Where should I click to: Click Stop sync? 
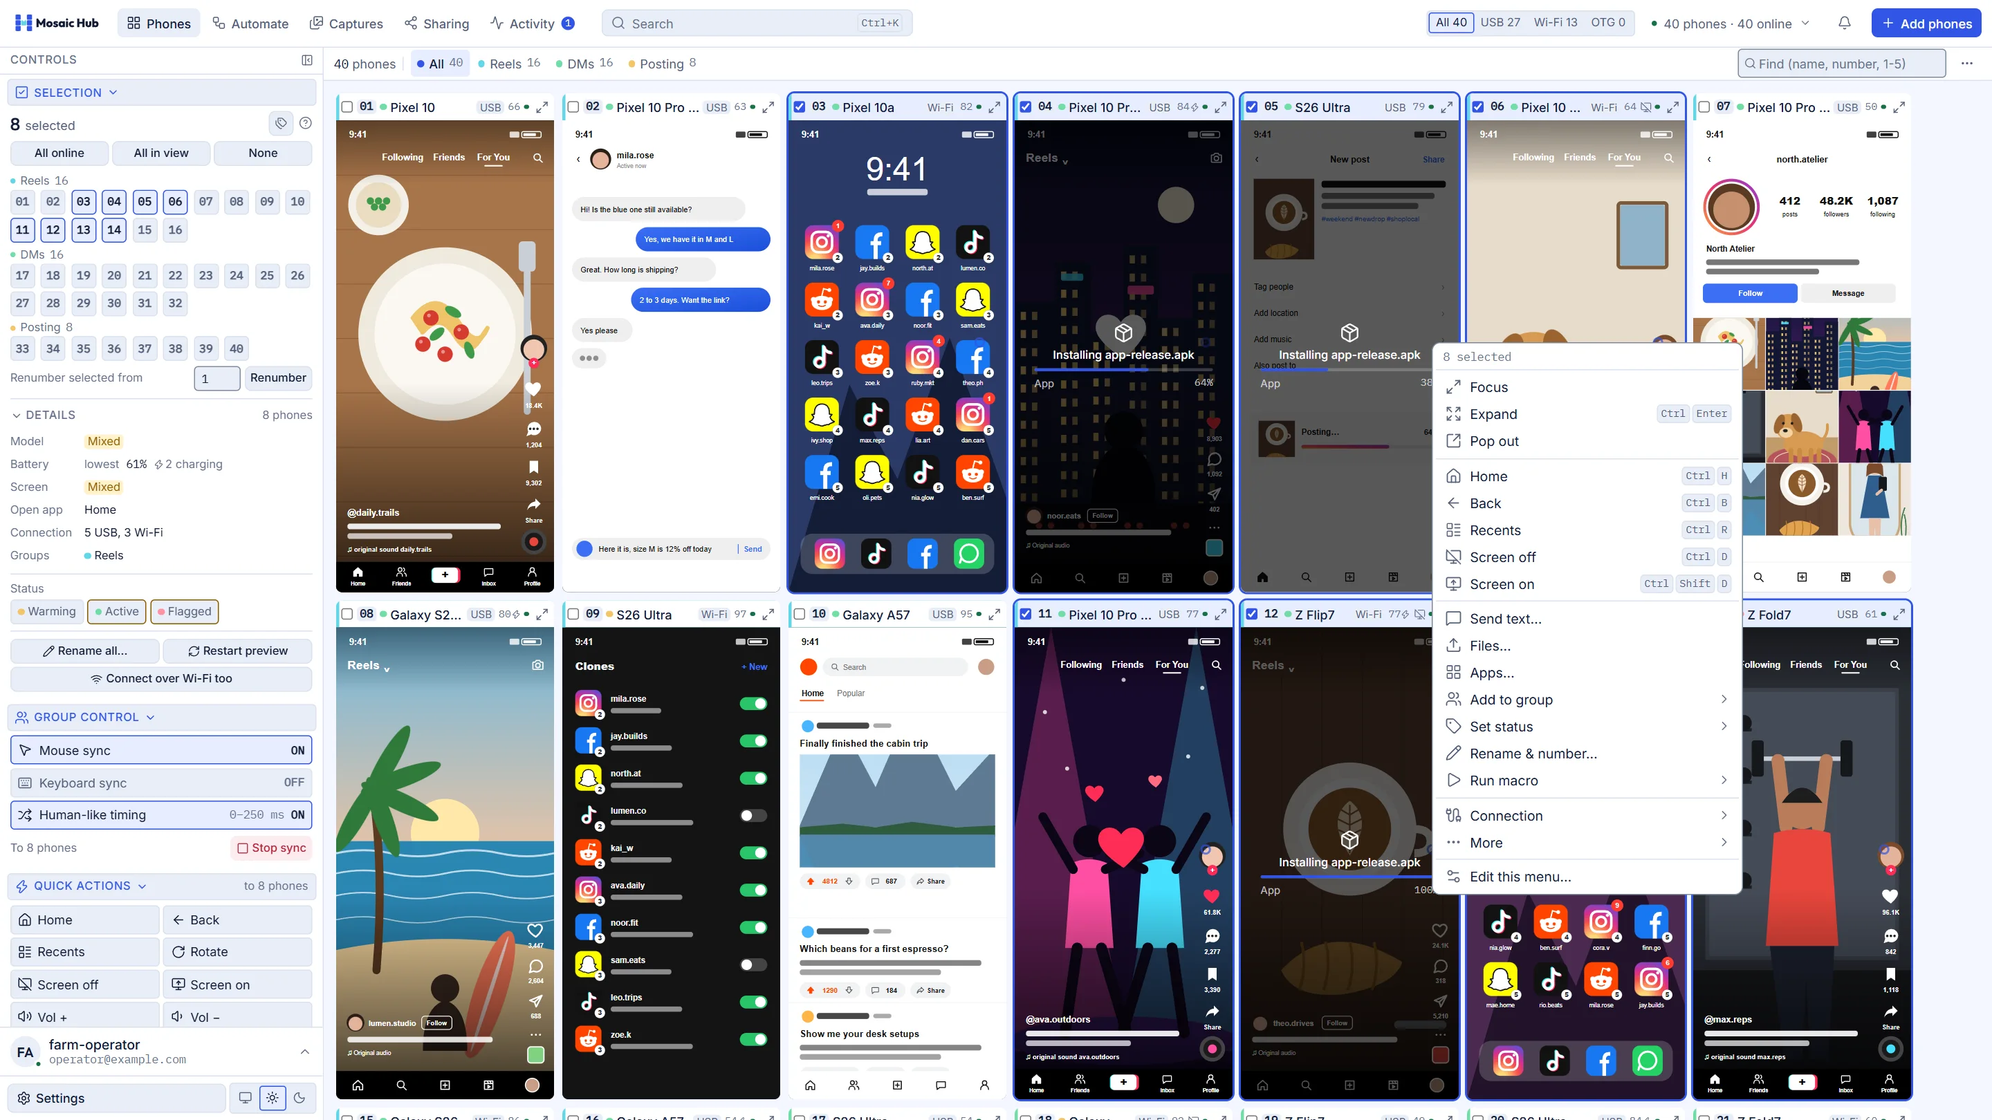coord(271,848)
